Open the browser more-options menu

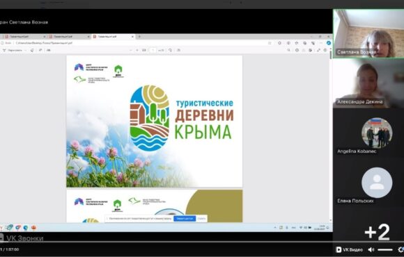[321, 43]
